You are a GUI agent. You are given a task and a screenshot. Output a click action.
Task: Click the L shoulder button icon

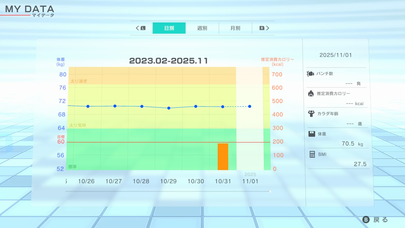pyautogui.click(x=143, y=28)
